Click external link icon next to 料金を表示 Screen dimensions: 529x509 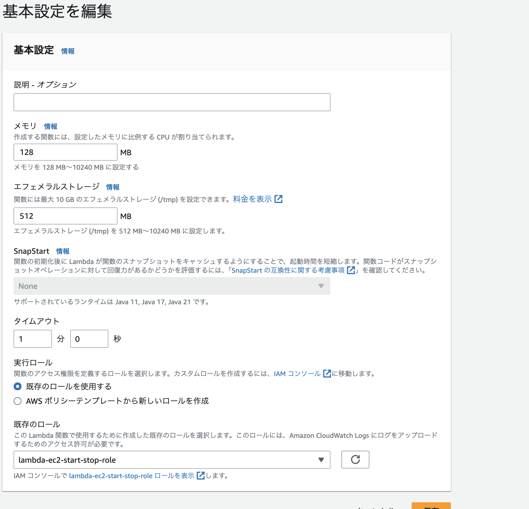(279, 199)
